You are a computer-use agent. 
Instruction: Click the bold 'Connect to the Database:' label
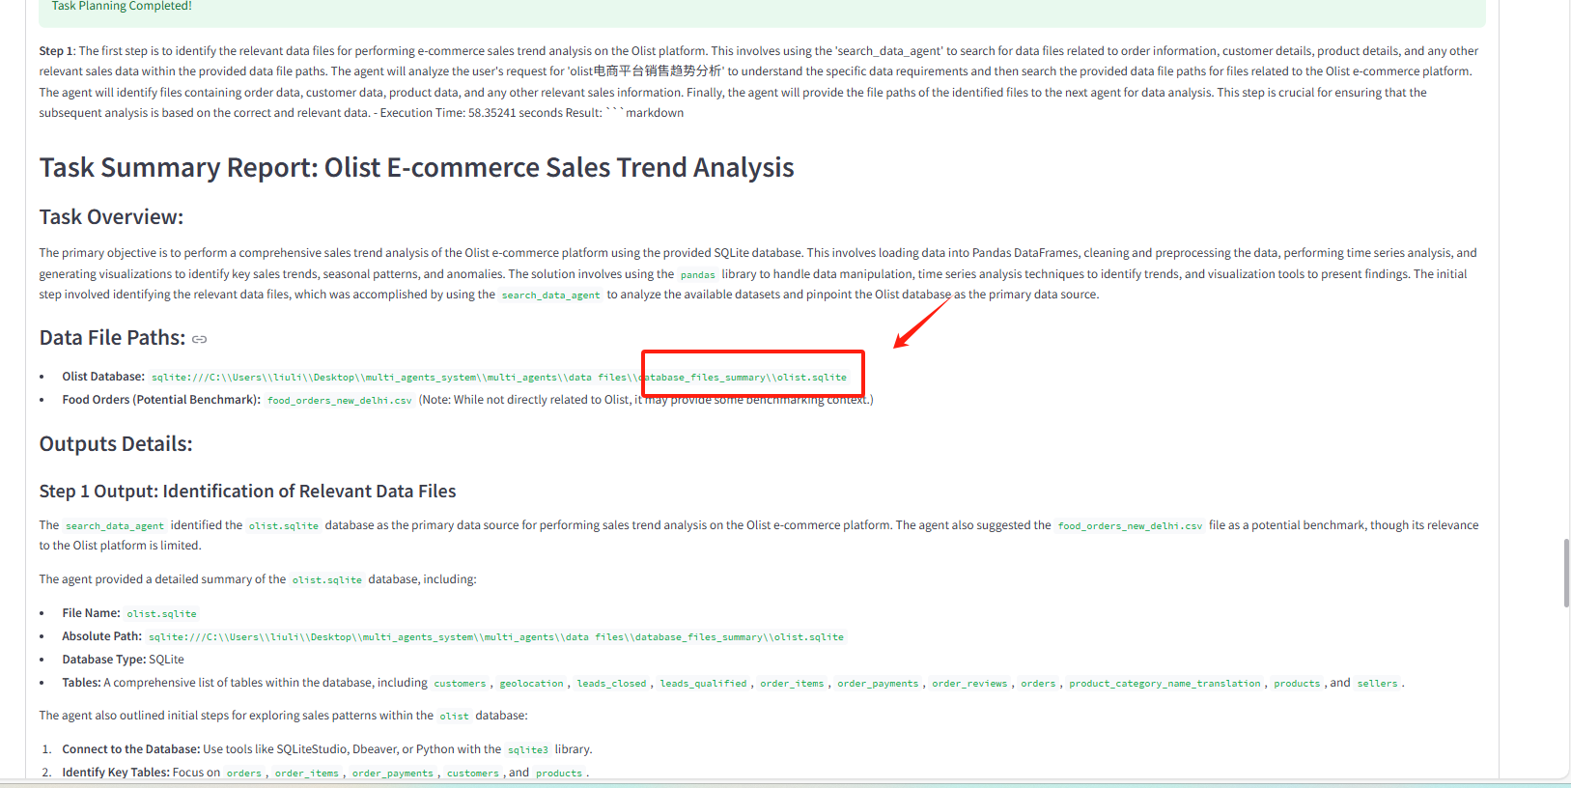pos(131,749)
